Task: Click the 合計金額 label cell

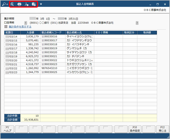Action: 12,120
